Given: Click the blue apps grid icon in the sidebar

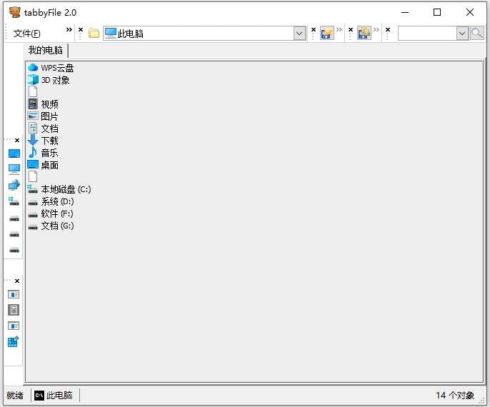Looking at the screenshot, I should (x=14, y=342).
